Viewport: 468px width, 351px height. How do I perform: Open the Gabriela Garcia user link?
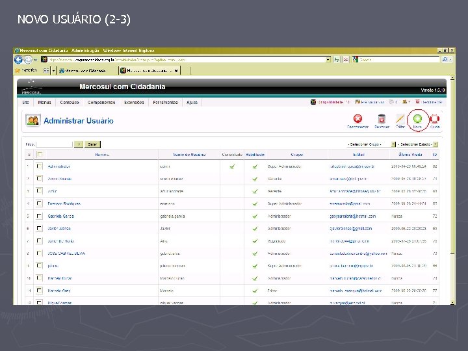[61, 216]
